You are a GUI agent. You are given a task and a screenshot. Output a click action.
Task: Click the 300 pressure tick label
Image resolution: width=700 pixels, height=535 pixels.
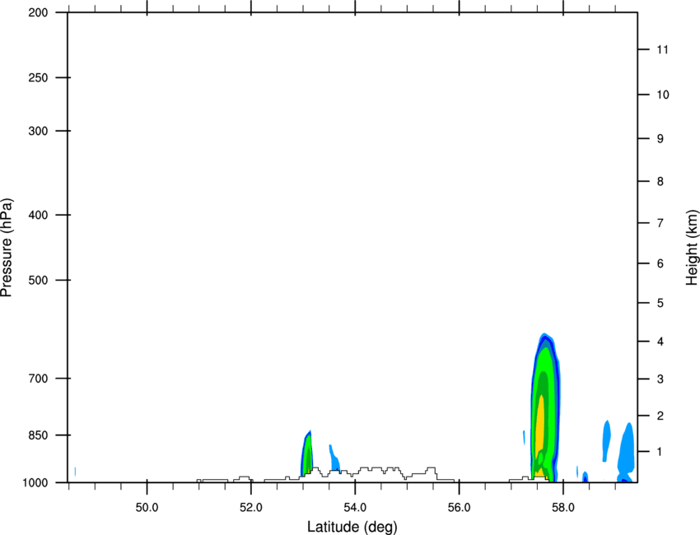coord(38,131)
